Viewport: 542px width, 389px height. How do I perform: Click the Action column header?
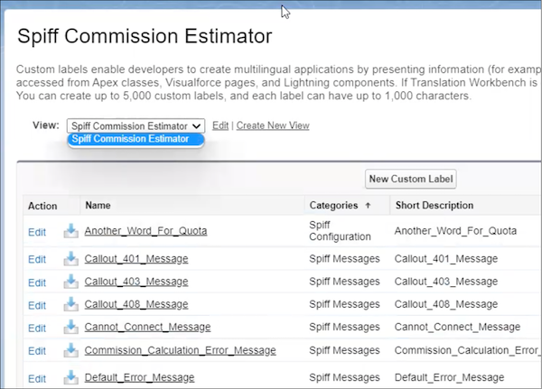(x=42, y=206)
